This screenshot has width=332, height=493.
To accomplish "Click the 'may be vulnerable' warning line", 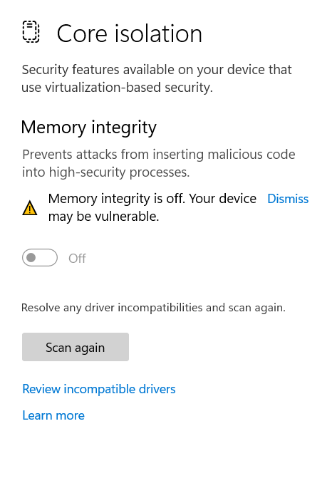I will [103, 217].
